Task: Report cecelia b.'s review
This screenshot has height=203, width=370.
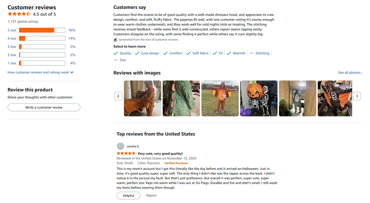Action: click(151, 196)
